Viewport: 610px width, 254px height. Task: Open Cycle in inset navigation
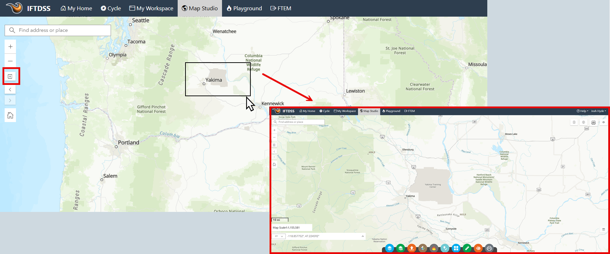coord(325,111)
